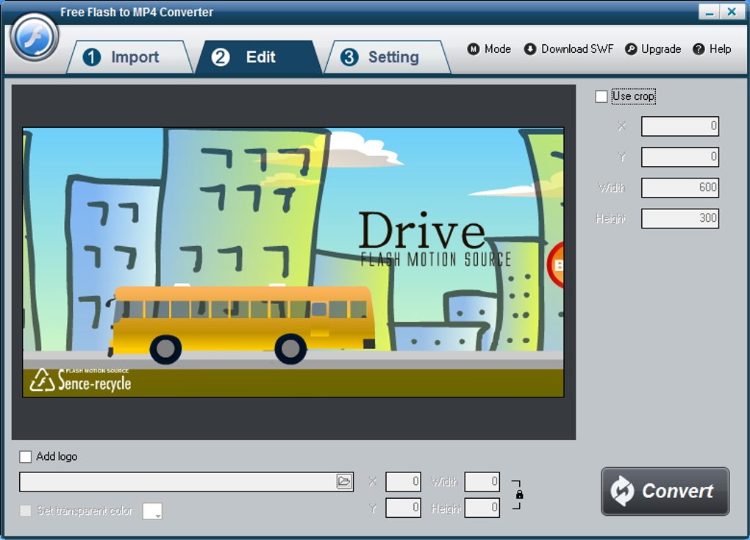
Task: Open the transparent color swatch dropdown
Action: 152,511
